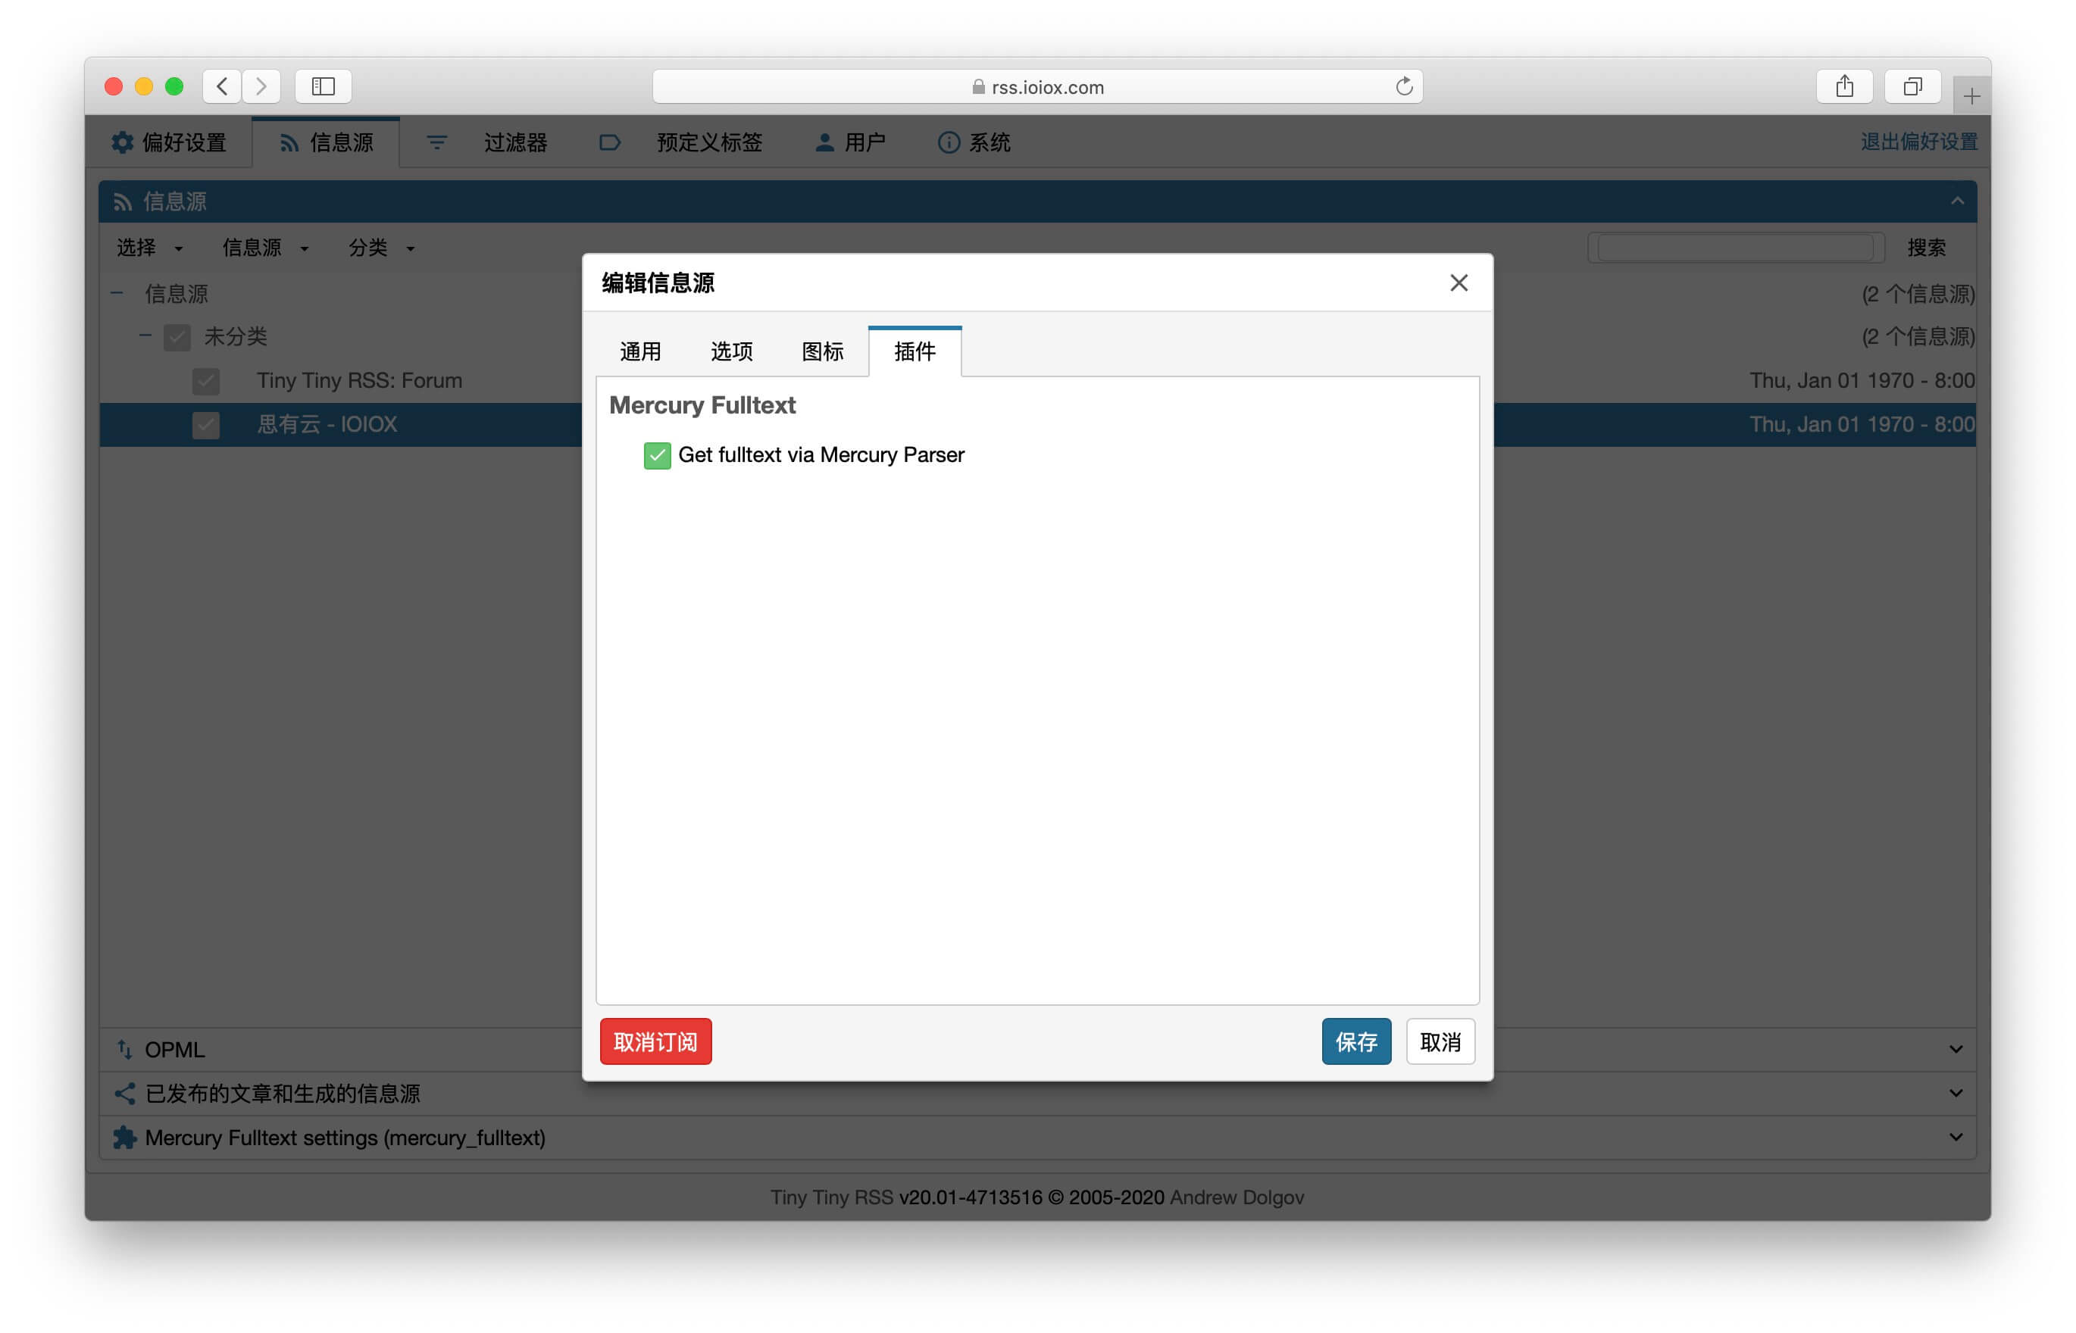Open the 分类 dropdown
Viewport: 2076px width, 1333px height.
click(381, 248)
